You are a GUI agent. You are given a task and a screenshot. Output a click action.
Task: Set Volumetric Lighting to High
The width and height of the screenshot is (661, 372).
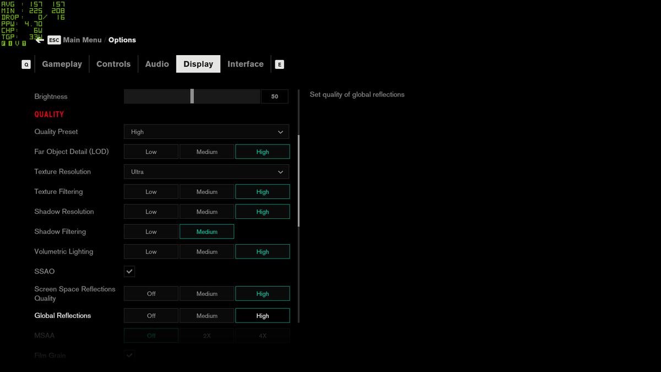[263, 252]
